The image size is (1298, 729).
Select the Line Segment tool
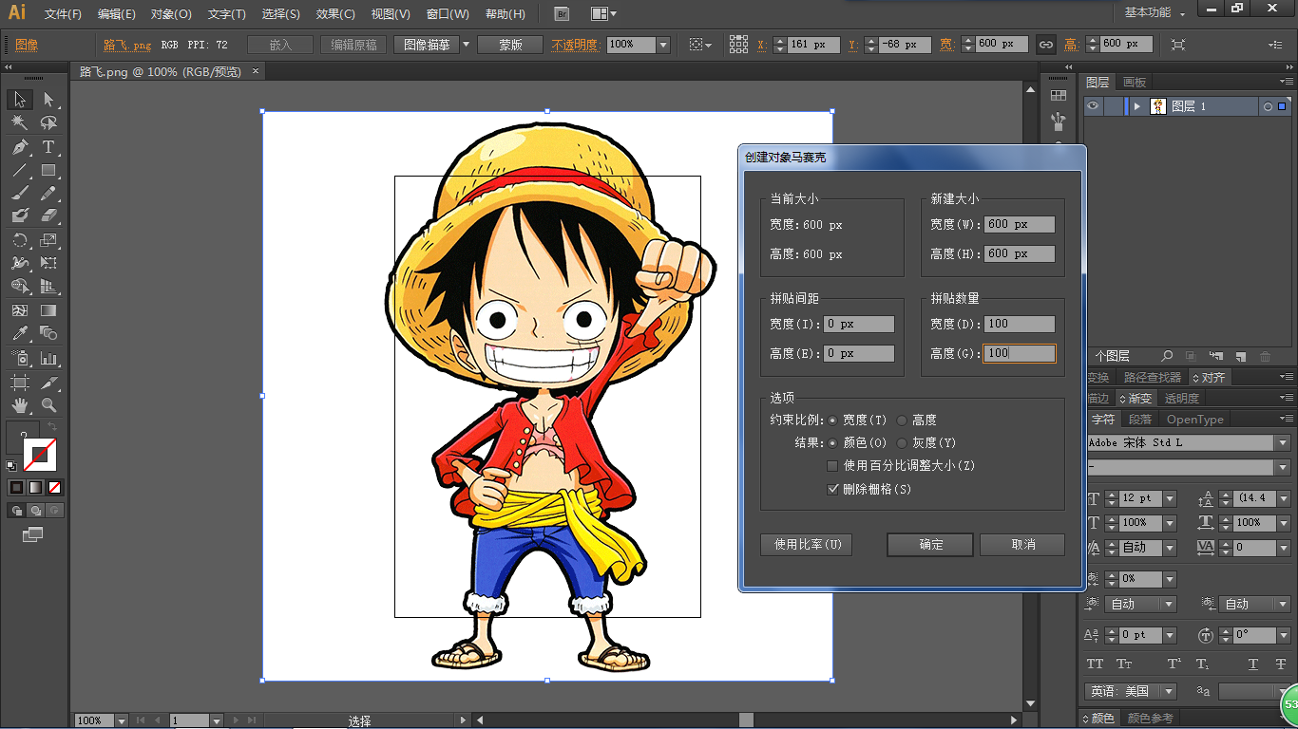point(20,171)
